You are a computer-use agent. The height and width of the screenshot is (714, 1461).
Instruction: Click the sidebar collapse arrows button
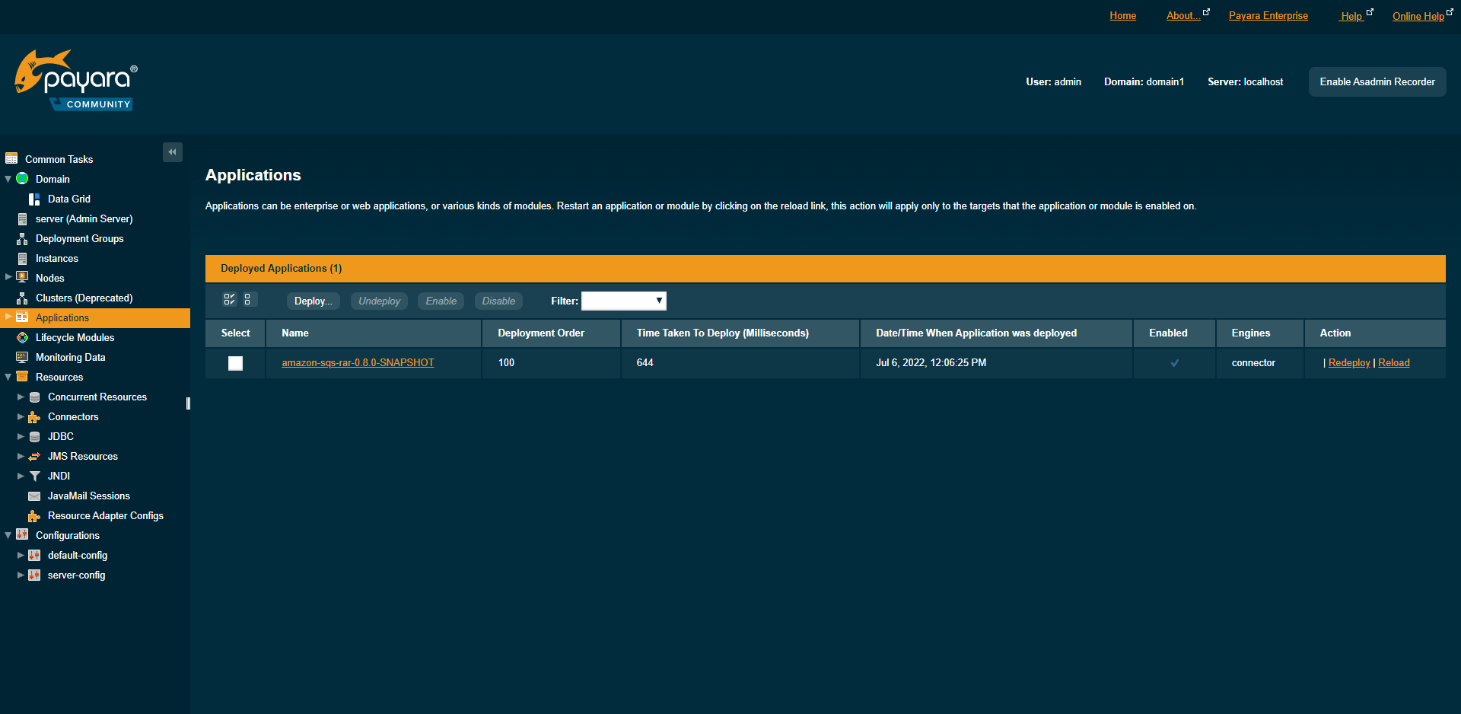tap(173, 152)
